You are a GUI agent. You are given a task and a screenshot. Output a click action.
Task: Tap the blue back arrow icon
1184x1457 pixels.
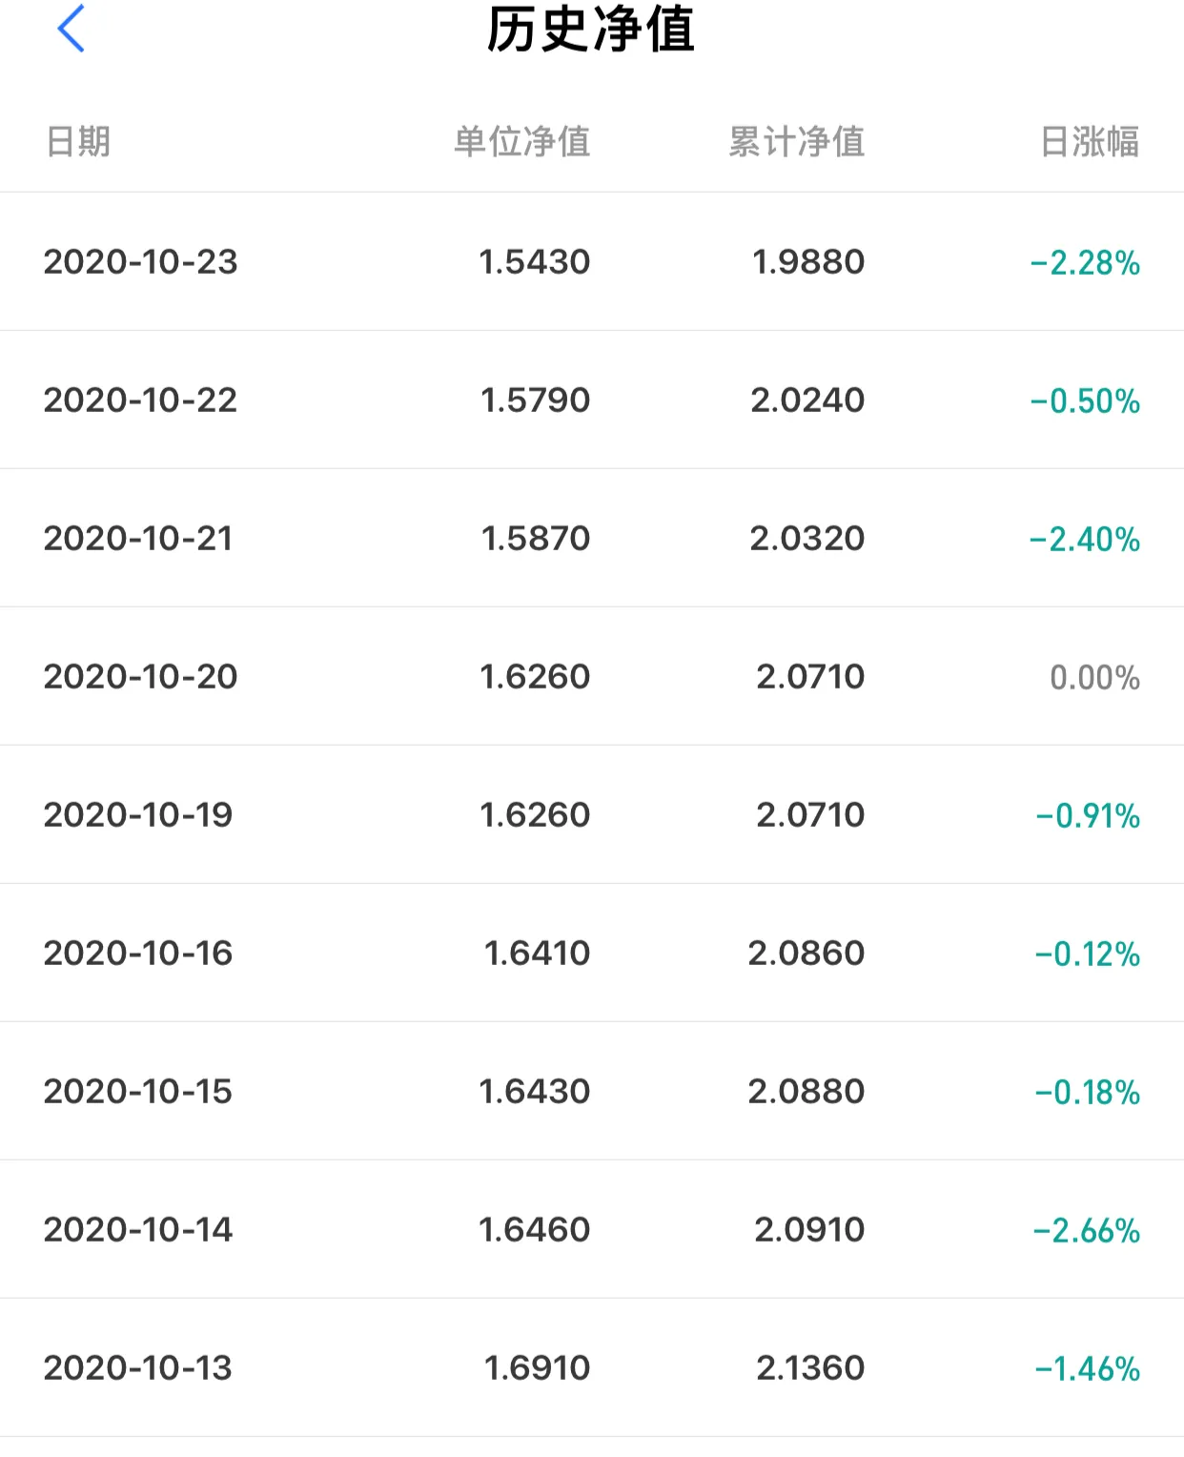click(71, 29)
